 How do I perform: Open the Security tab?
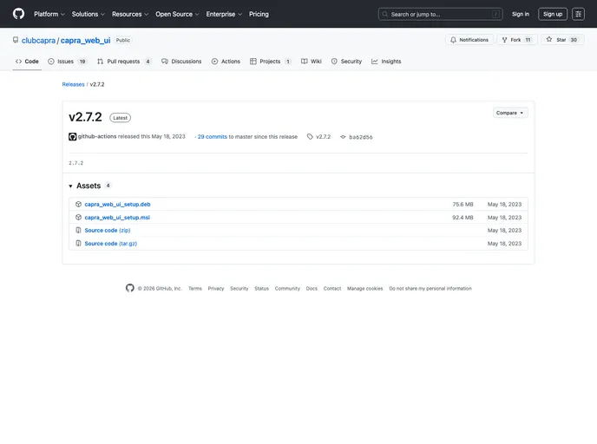coord(346,62)
